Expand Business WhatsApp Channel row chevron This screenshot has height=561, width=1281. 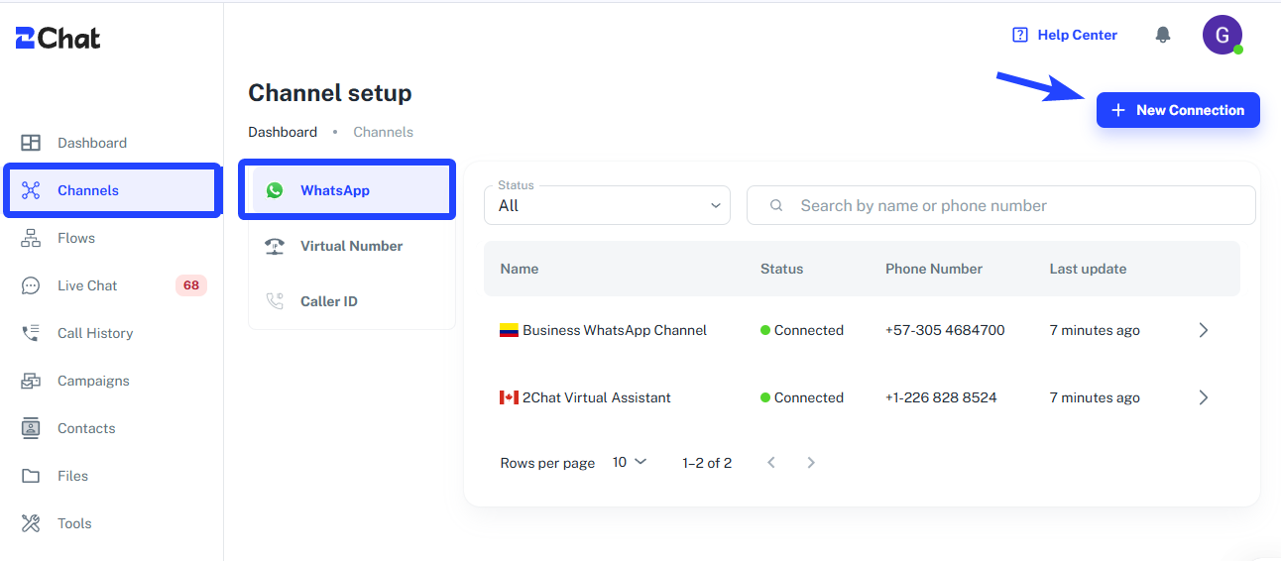pyautogui.click(x=1204, y=330)
